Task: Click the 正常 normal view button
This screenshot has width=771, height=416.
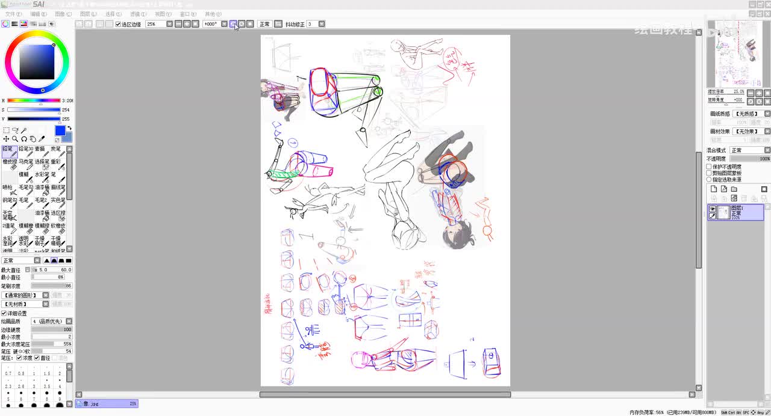Action: pyautogui.click(x=264, y=24)
